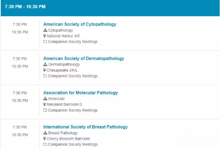Click the track icon beside Breast Pathology
The height and width of the screenshot is (149, 220).
pyautogui.click(x=45, y=133)
